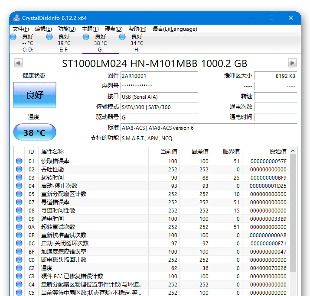The width and height of the screenshot is (310, 296).
Task: Click status orb of attribute C3 硬件 ECC
Action: pyautogui.click(x=19, y=276)
